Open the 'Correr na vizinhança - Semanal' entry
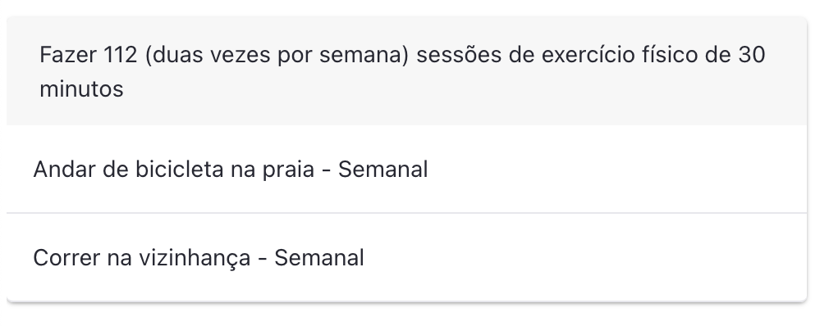Image resolution: width=829 pixels, height=326 pixels. 406,257
